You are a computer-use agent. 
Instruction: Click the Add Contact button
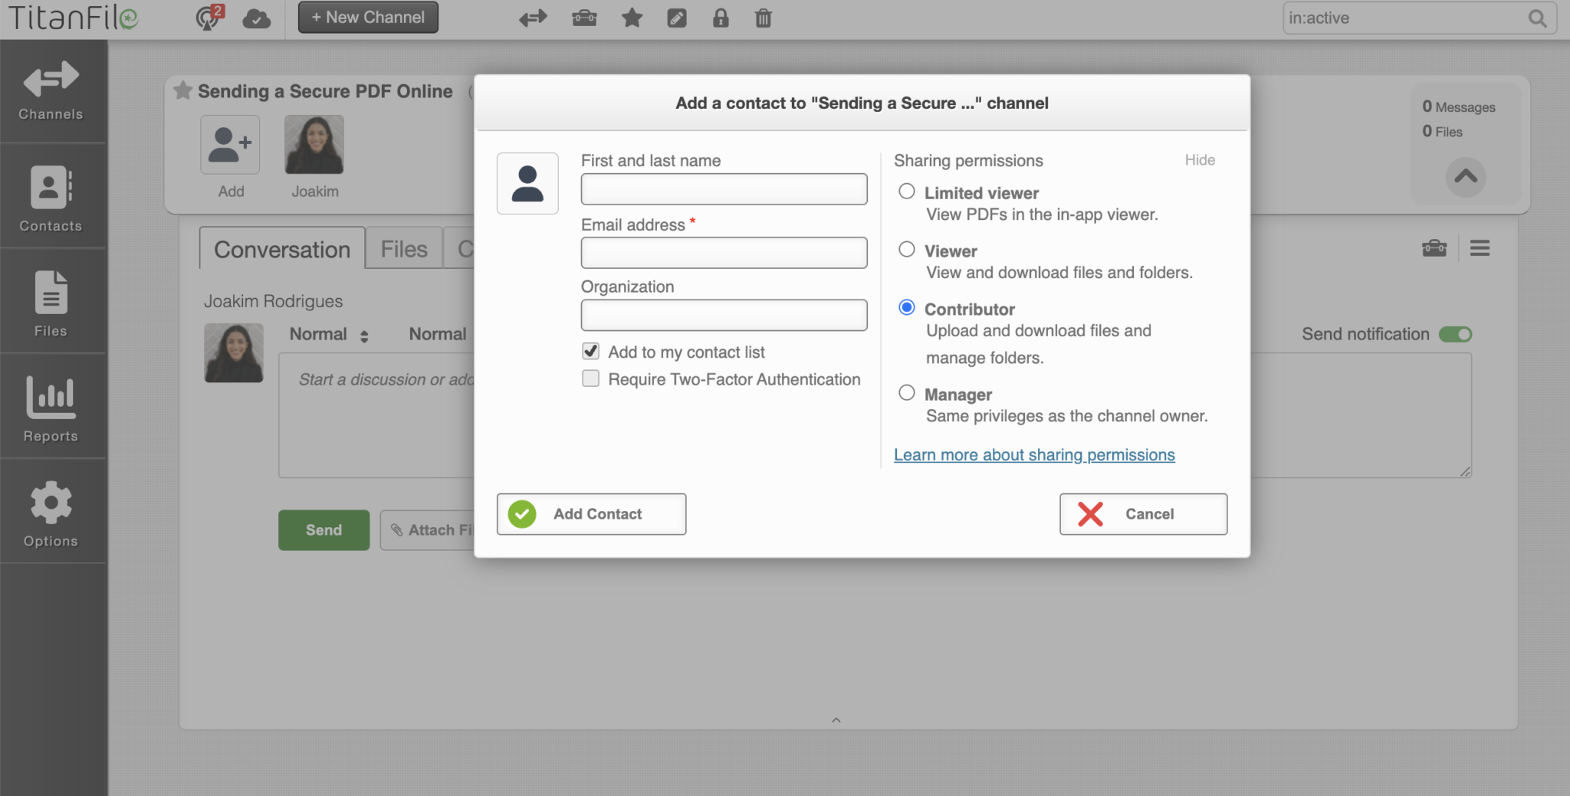[591, 514]
